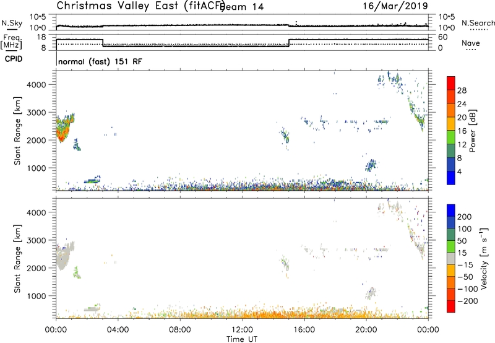This screenshot has height=343, width=495.
Task: Click the frequency step change at 15:00
Action: [x=289, y=43]
